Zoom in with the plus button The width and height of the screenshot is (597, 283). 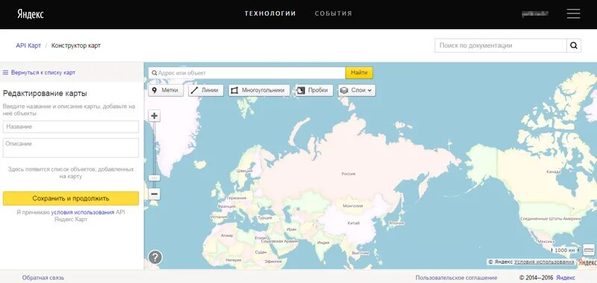click(154, 116)
